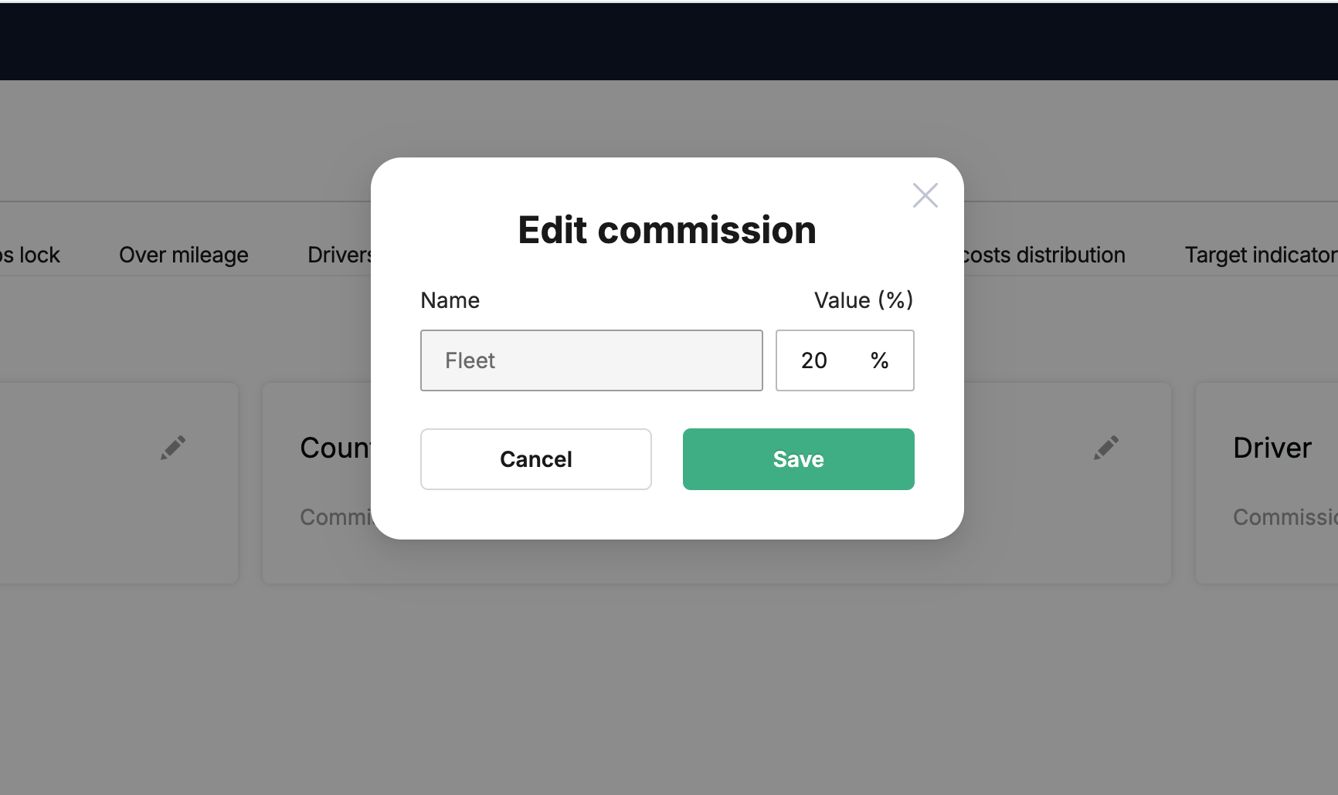Screen dimensions: 1338x795
Task: Click the Value (%) label
Action: pos(864,300)
